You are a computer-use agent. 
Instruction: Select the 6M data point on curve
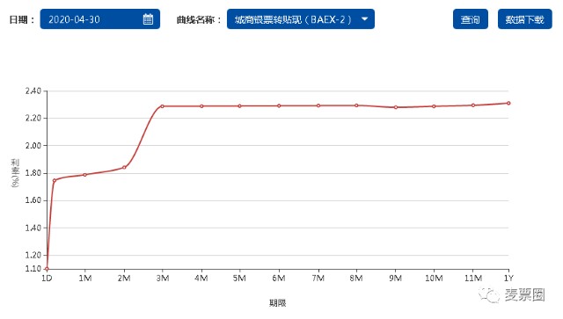279,105
